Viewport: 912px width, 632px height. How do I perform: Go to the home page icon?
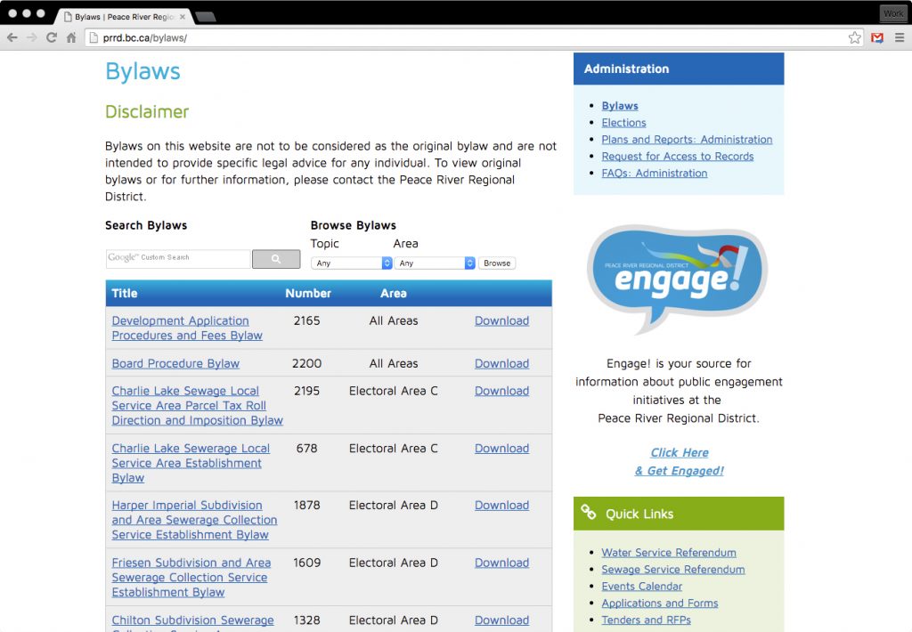click(71, 37)
